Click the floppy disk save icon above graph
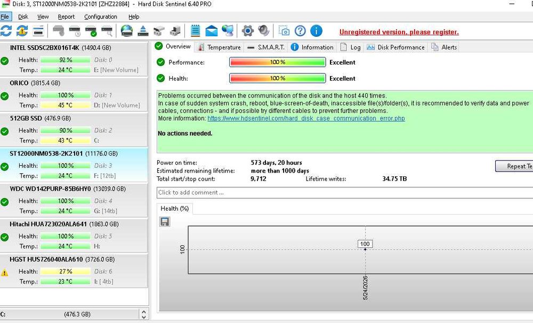 click(x=165, y=222)
